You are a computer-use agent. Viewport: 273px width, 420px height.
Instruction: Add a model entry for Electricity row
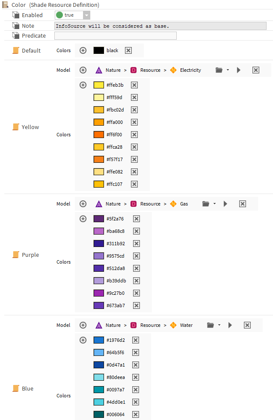coord(83,70)
